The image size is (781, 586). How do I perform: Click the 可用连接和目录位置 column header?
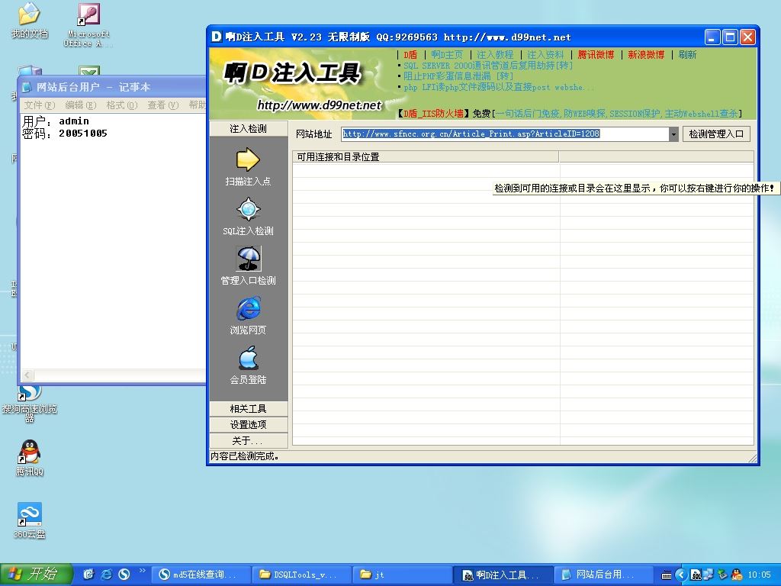click(x=426, y=157)
